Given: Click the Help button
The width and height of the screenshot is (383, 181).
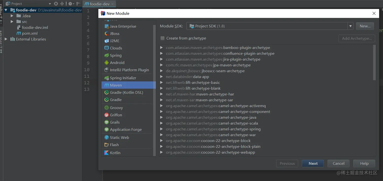Looking at the screenshot, I should pos(364,164).
